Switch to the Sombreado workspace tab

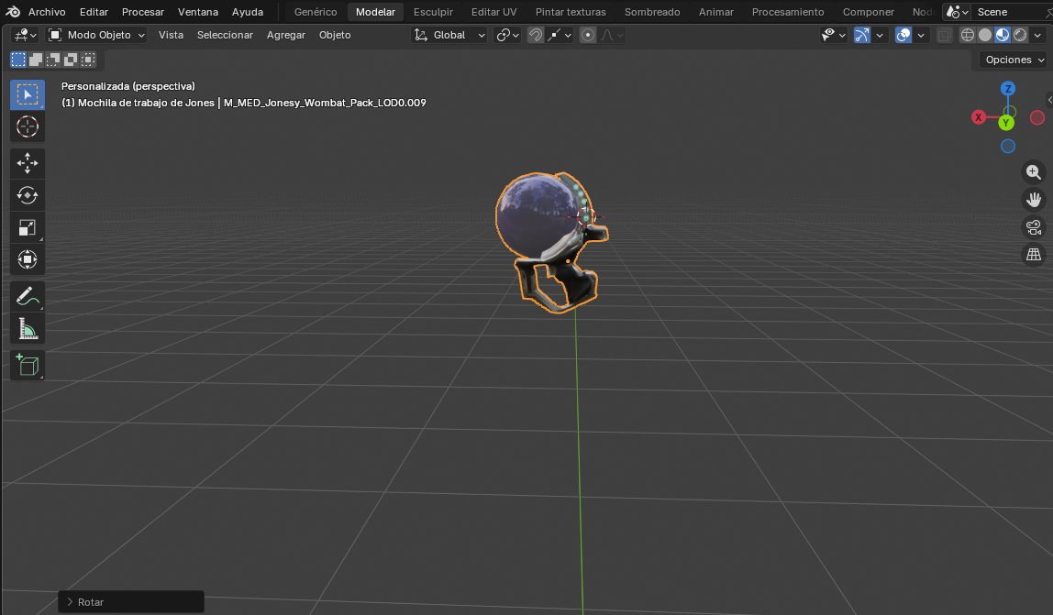pyautogui.click(x=652, y=12)
